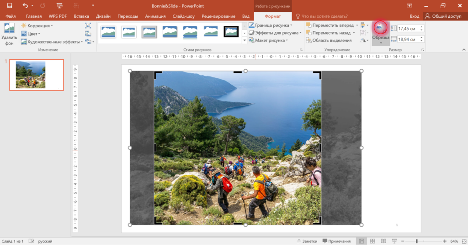This screenshot has height=245, width=468.
Task: Switch to Slide Sorter view
Action: pyautogui.click(x=372, y=241)
